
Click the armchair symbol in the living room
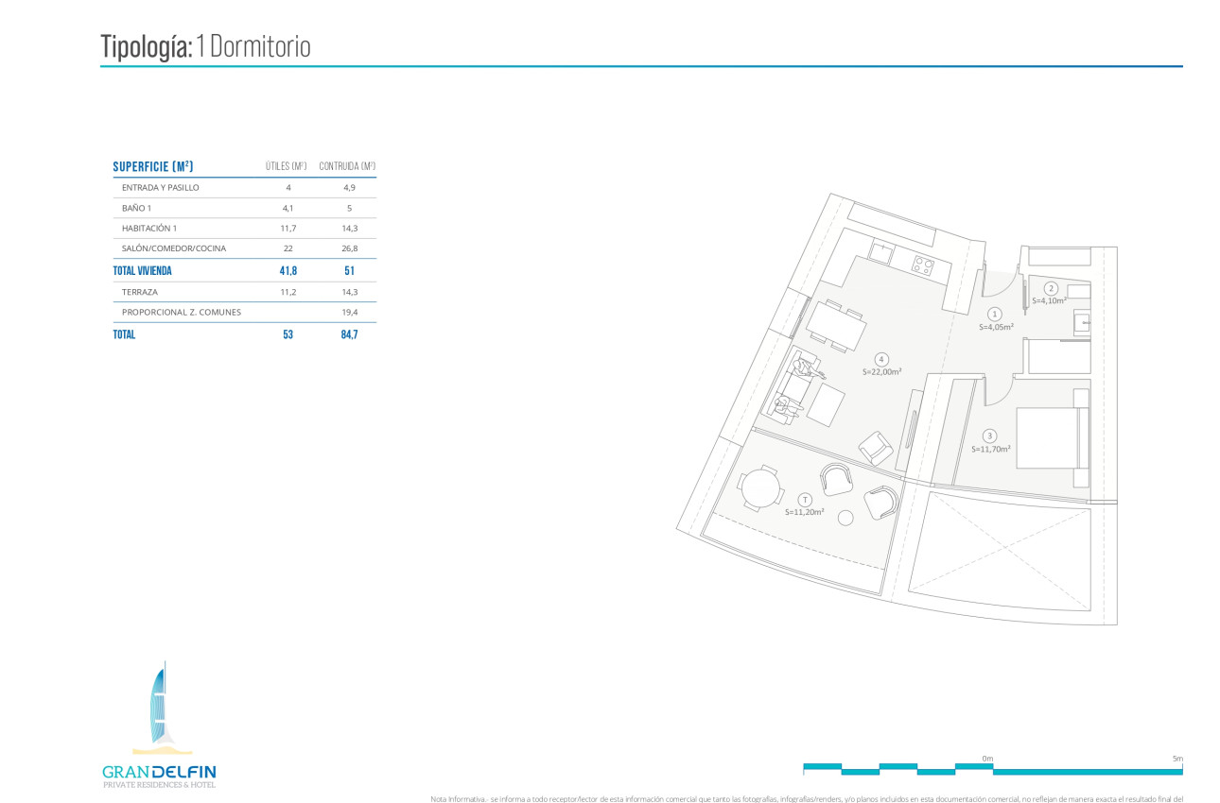click(876, 448)
